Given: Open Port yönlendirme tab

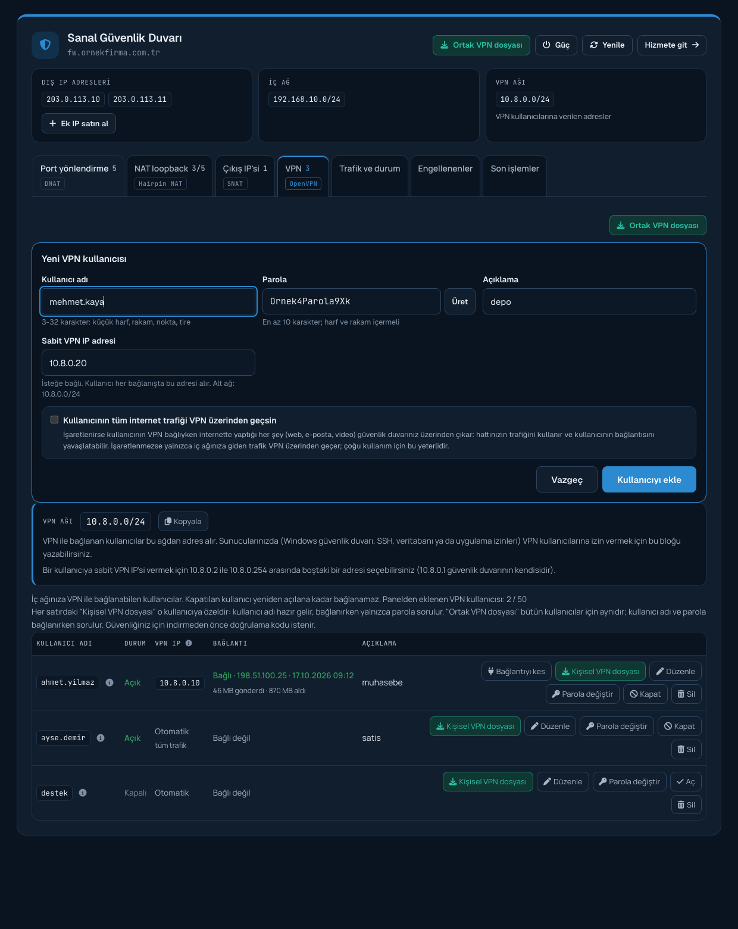Looking at the screenshot, I should (78, 176).
